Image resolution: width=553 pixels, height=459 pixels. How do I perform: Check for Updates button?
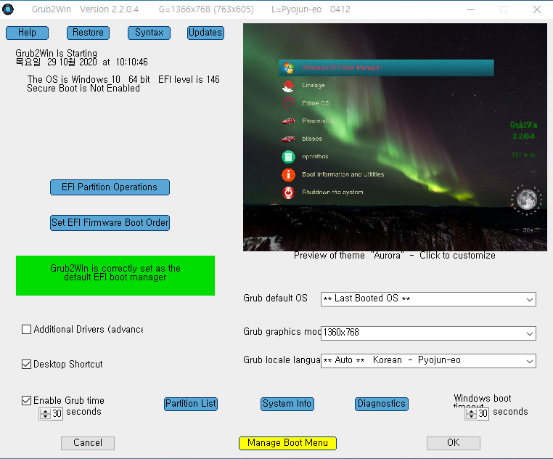pyautogui.click(x=205, y=33)
